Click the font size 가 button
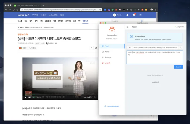 [91, 48]
